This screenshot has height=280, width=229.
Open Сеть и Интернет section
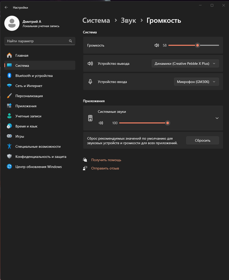point(29,86)
